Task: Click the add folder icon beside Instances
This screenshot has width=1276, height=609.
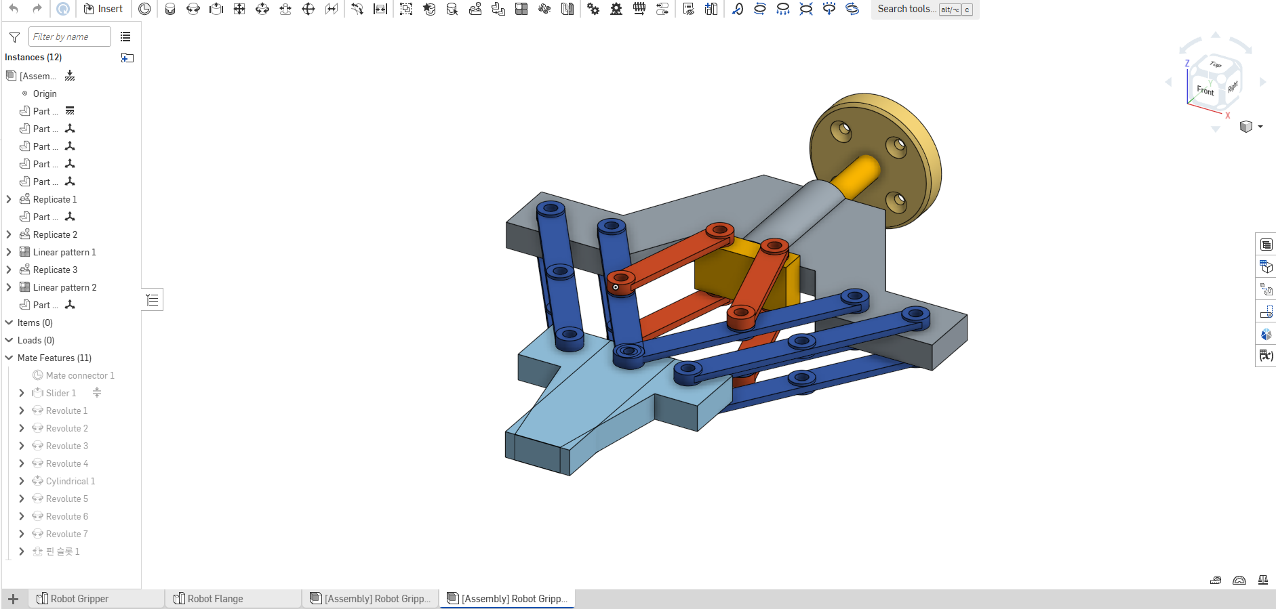Action: pos(127,58)
